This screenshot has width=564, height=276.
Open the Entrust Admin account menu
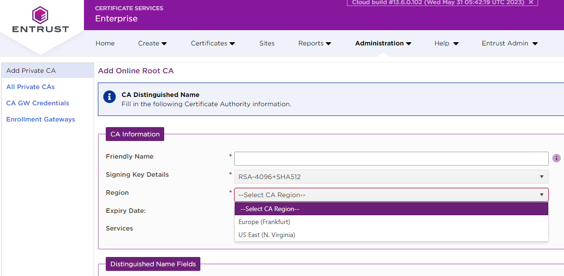click(509, 43)
